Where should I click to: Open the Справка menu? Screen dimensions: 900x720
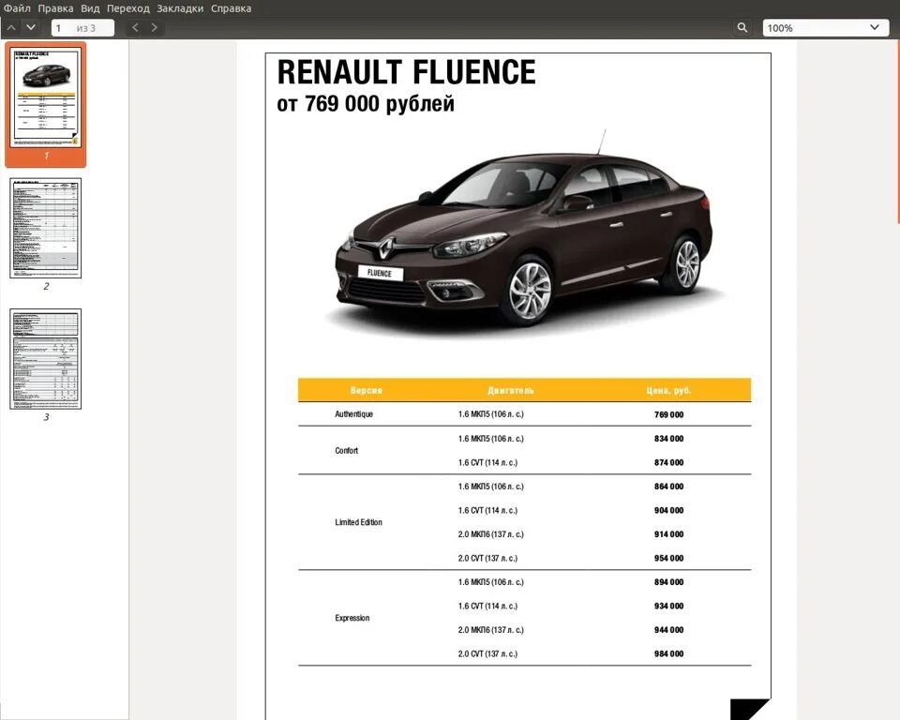[231, 8]
